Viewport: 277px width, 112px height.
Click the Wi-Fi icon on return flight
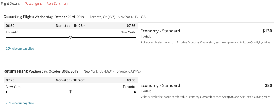tap(70, 92)
